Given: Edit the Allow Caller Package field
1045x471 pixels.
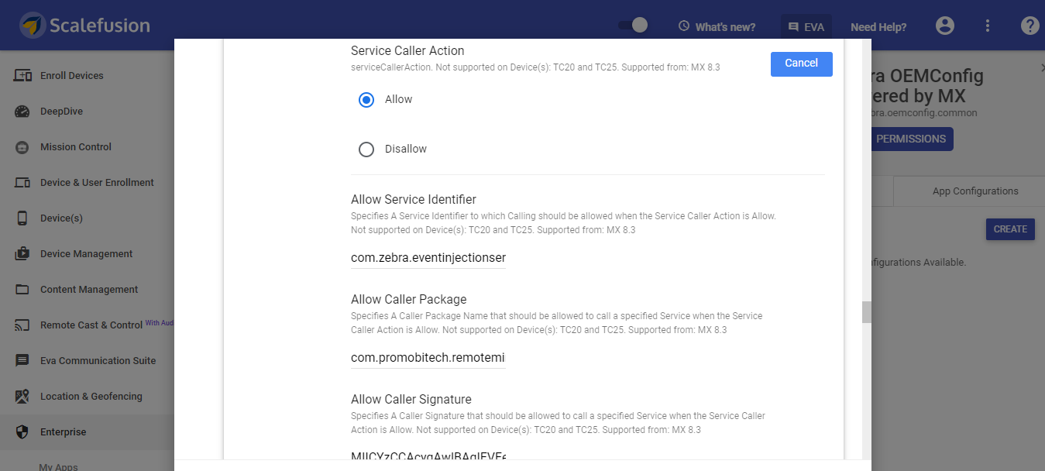Looking at the screenshot, I should (x=428, y=357).
